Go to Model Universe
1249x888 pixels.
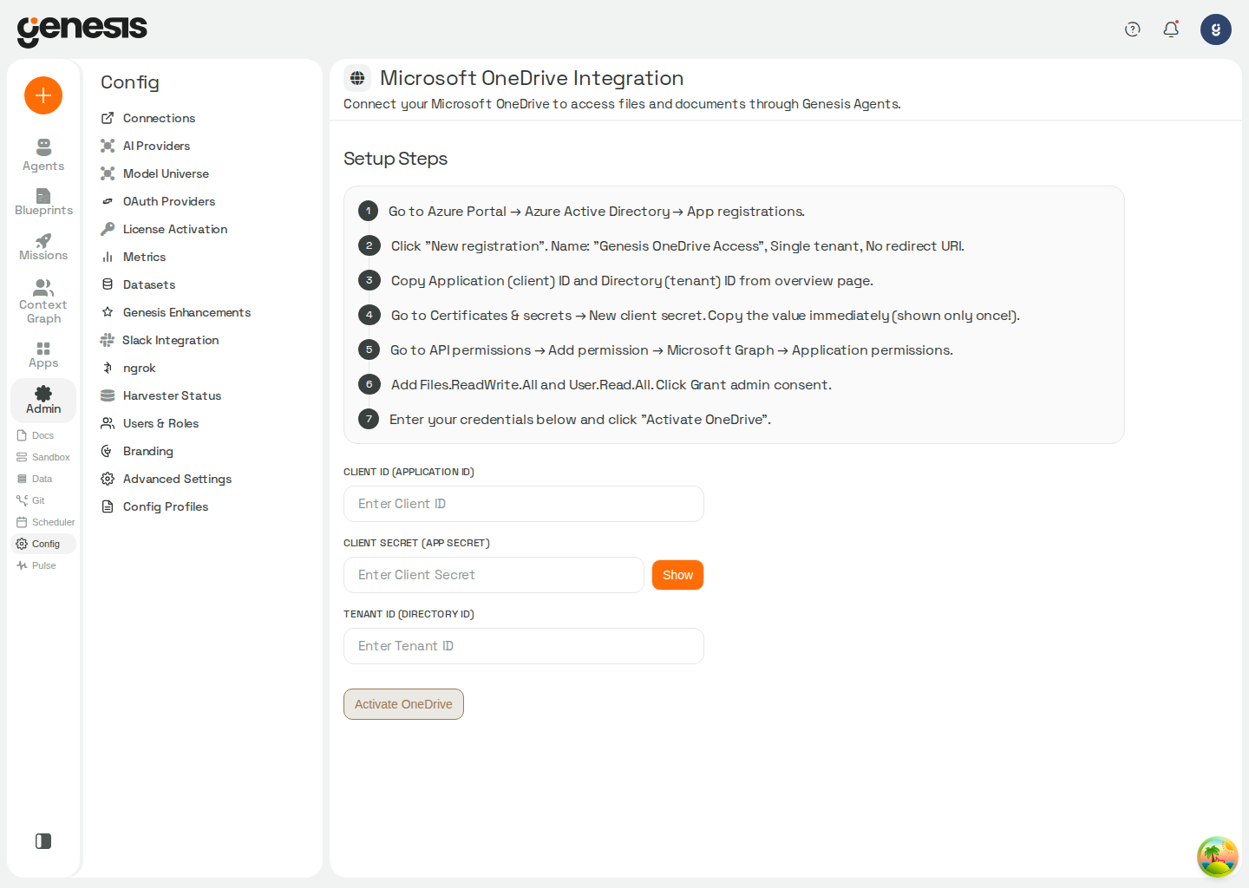click(x=155, y=173)
